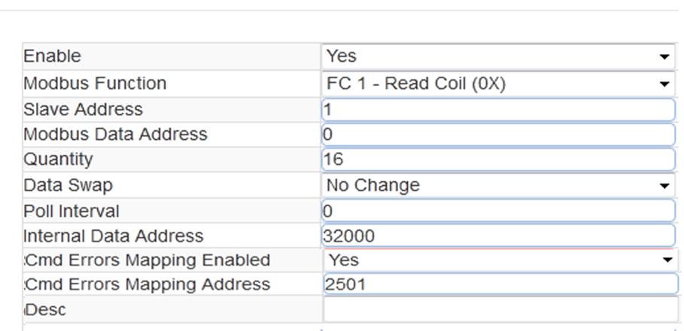Click the Desc row label
This screenshot has height=331, width=684.
pyautogui.click(x=46, y=310)
